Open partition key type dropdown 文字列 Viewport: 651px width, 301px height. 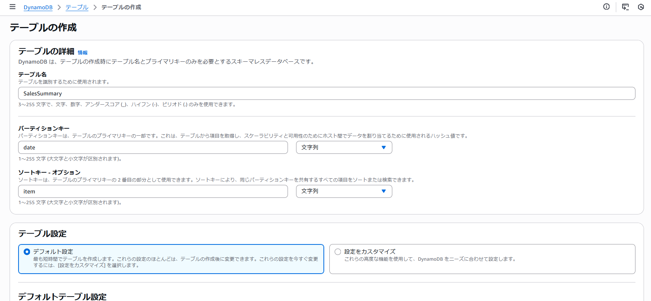344,148
